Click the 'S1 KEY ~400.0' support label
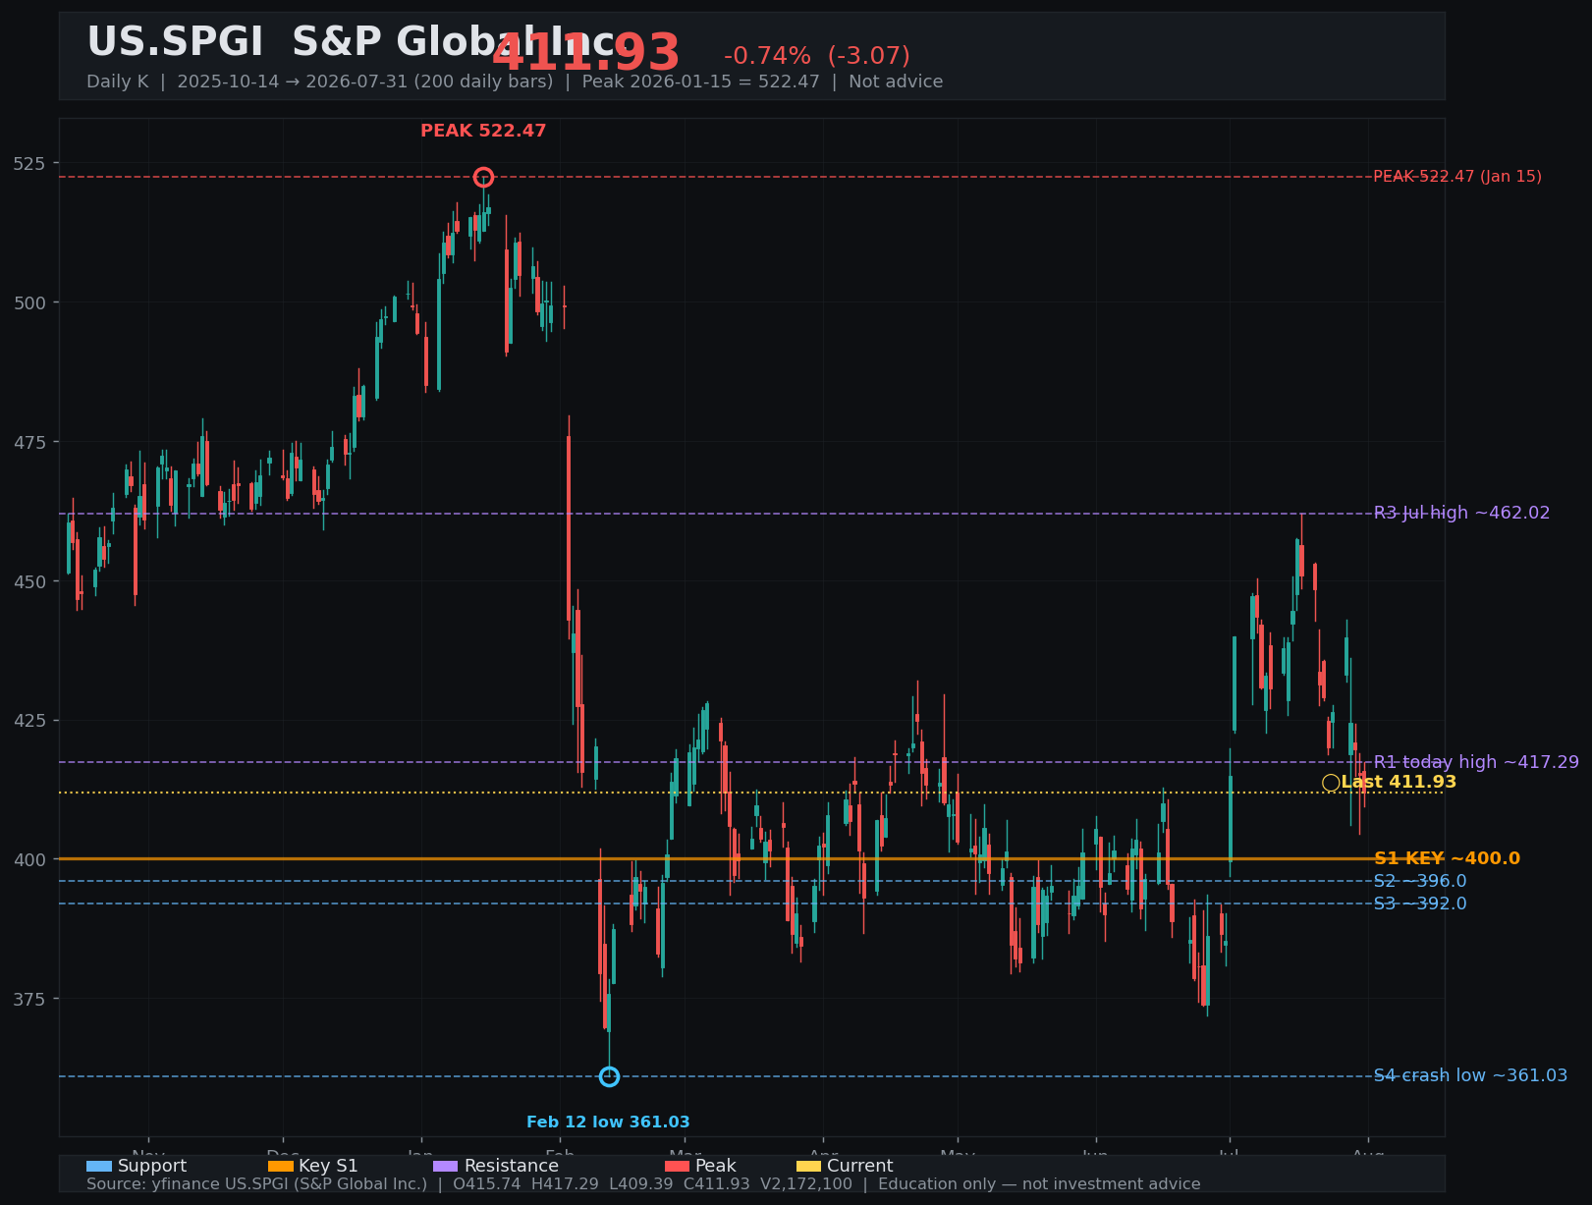The image size is (1592, 1205). 1447,858
